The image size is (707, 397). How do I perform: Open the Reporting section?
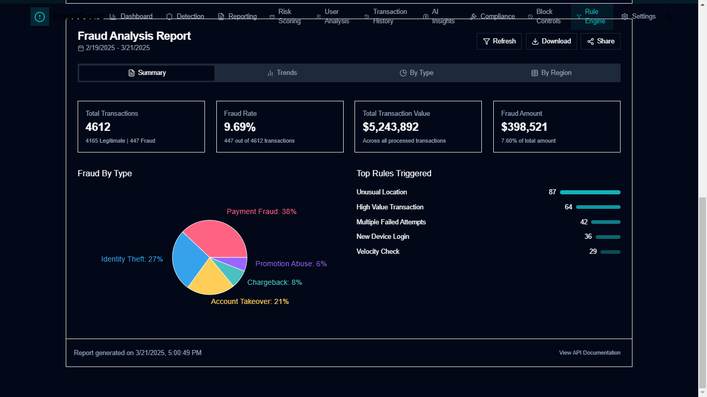coord(237,17)
